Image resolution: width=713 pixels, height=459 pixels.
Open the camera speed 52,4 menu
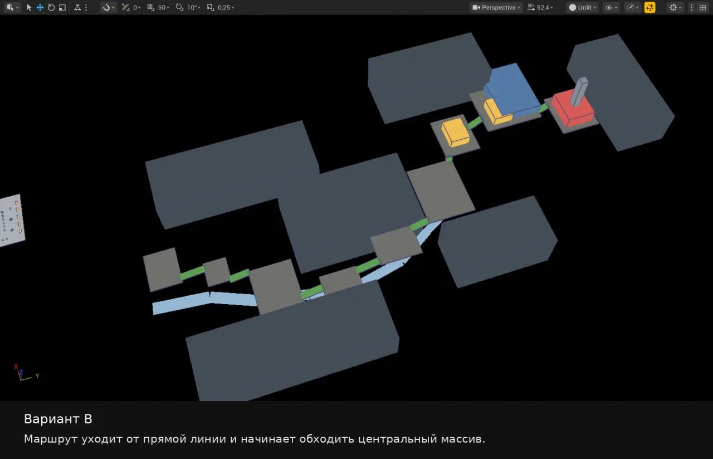coord(540,8)
